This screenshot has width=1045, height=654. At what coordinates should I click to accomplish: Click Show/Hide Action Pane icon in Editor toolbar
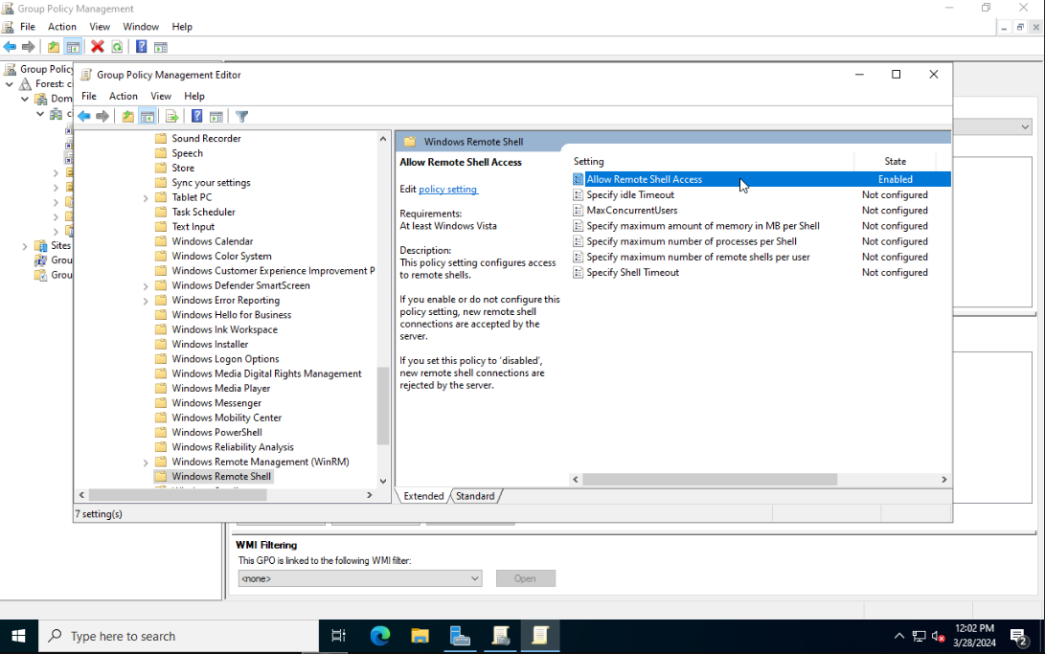[x=216, y=117]
